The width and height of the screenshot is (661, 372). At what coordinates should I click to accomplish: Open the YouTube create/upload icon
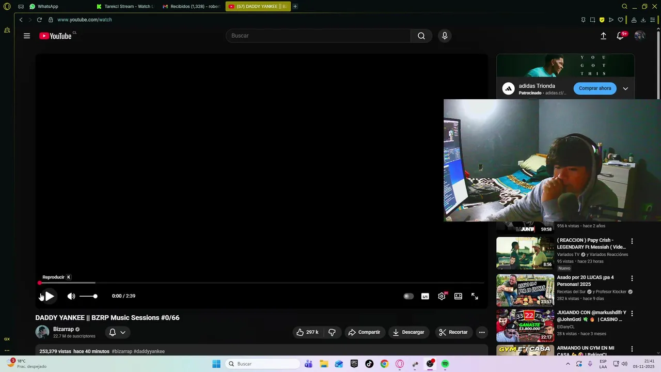point(603,36)
